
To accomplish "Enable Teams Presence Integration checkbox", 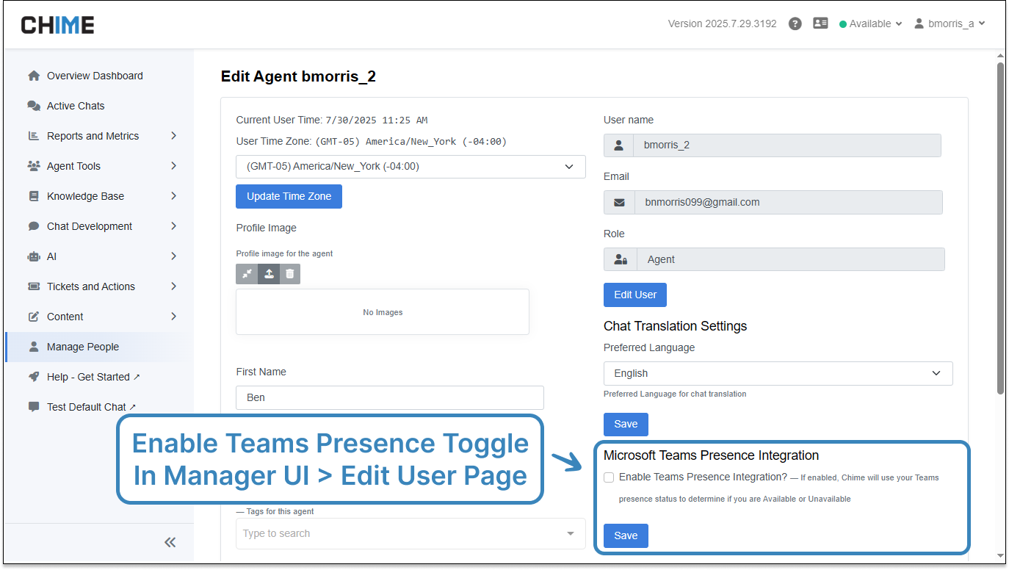I will 609,477.
